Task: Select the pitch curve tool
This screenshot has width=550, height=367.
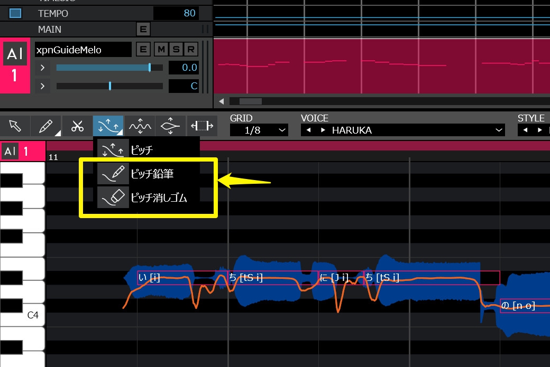Action: (108, 126)
